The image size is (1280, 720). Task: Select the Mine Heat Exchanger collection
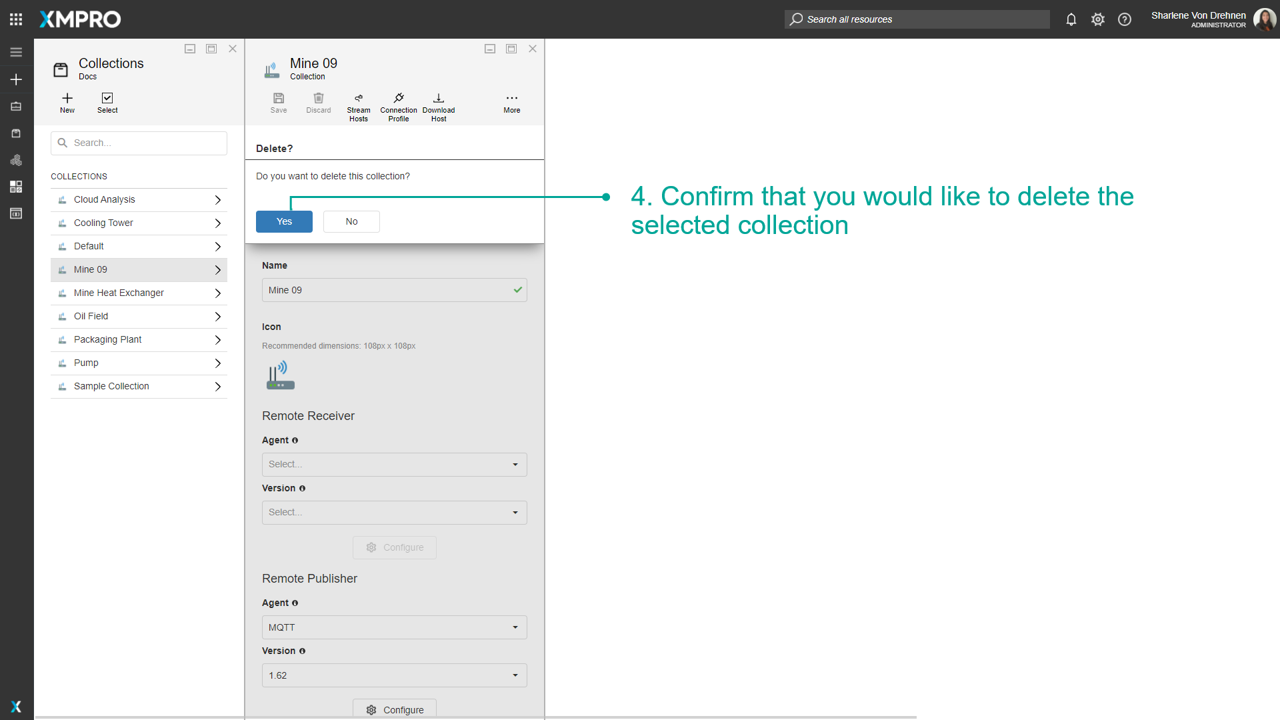tap(119, 293)
